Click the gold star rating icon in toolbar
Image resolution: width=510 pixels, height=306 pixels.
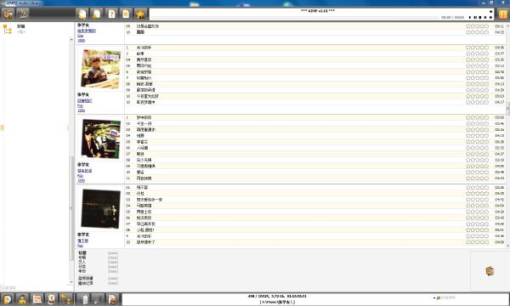[140, 14]
